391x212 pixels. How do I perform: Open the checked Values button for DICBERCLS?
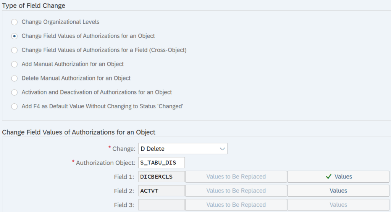coord(338,177)
